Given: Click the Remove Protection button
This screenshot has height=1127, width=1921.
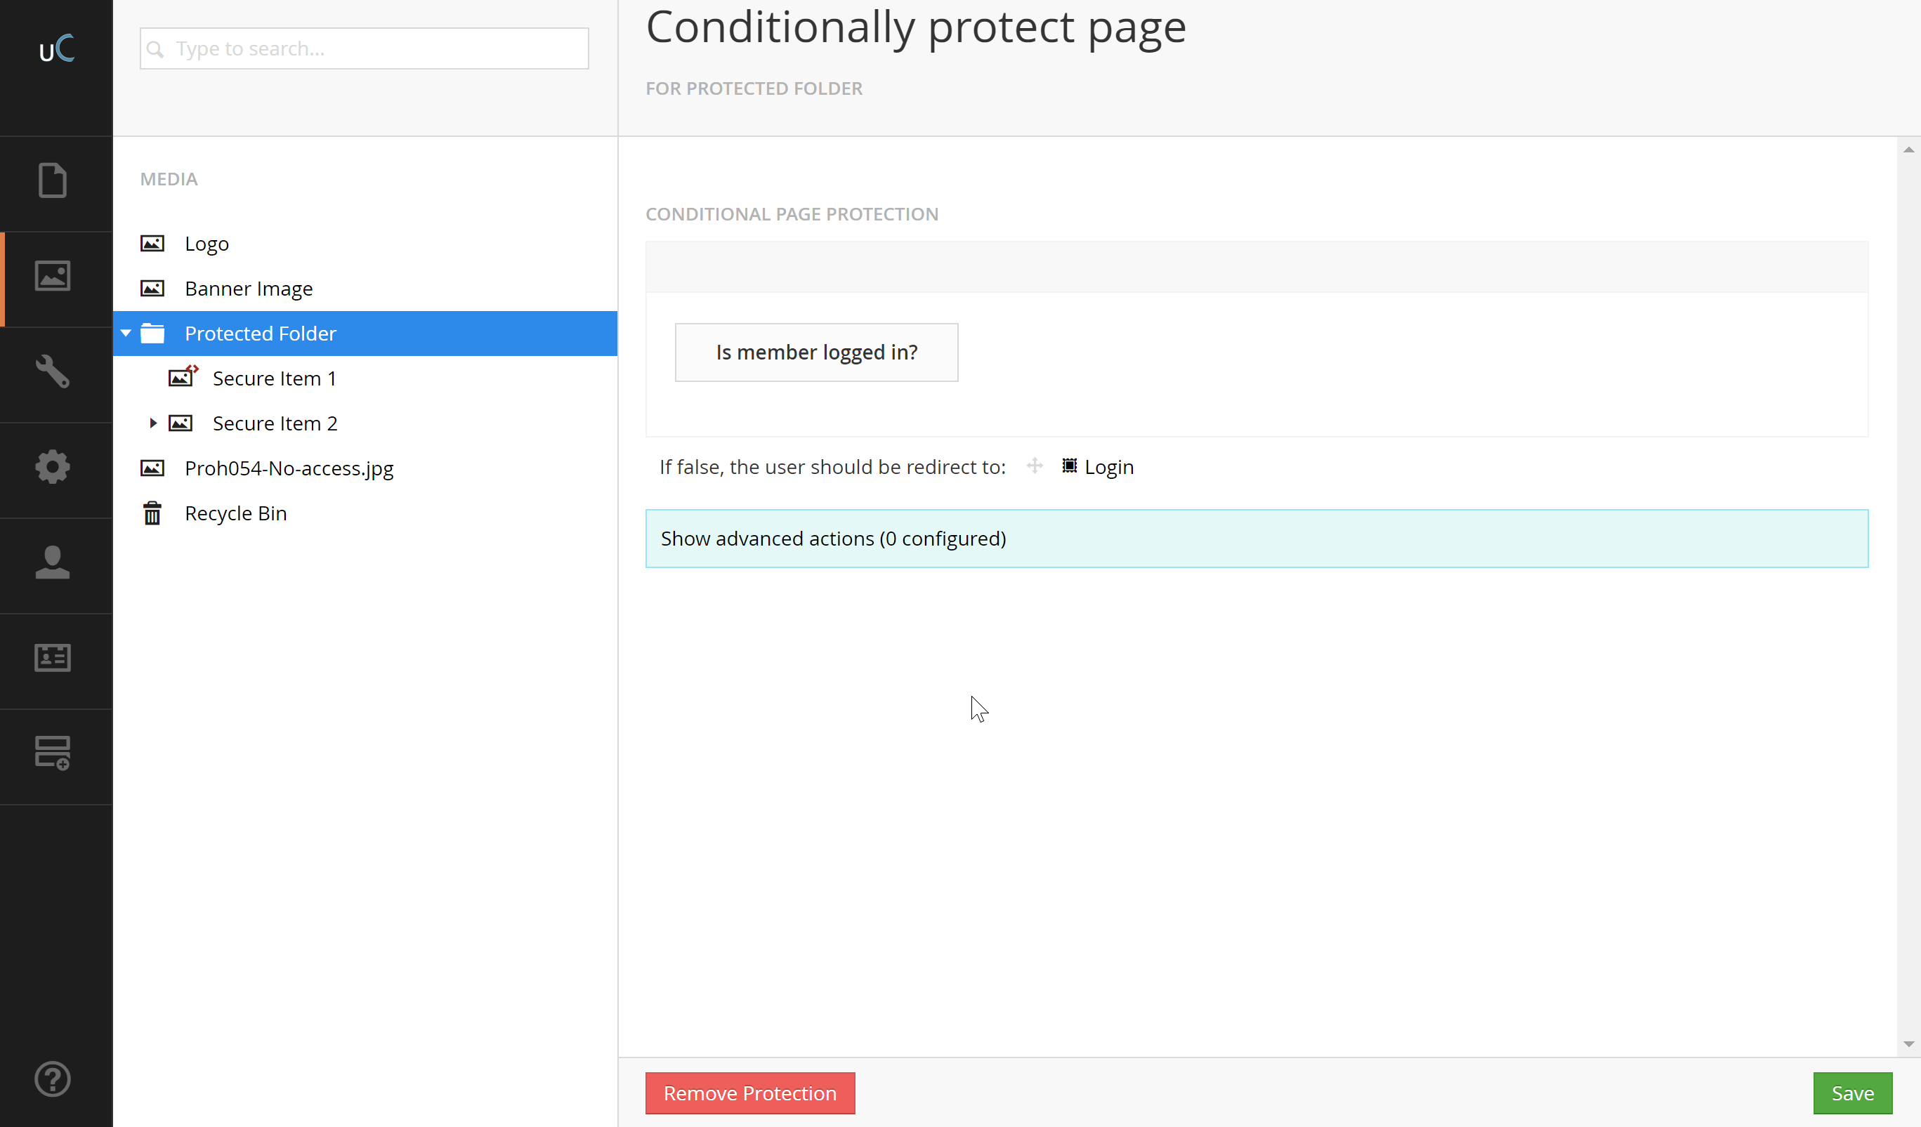Looking at the screenshot, I should (750, 1093).
